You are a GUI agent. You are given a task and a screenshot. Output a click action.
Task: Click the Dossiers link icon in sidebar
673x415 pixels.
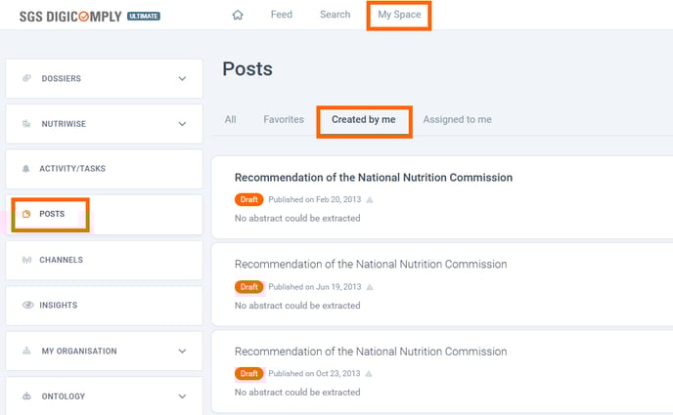pyautogui.click(x=27, y=78)
